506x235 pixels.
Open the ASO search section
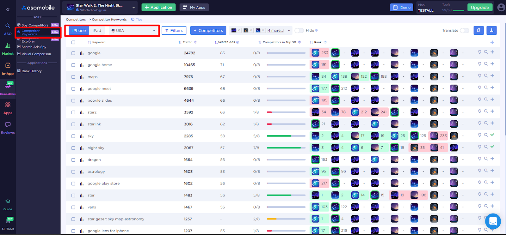tap(8, 29)
